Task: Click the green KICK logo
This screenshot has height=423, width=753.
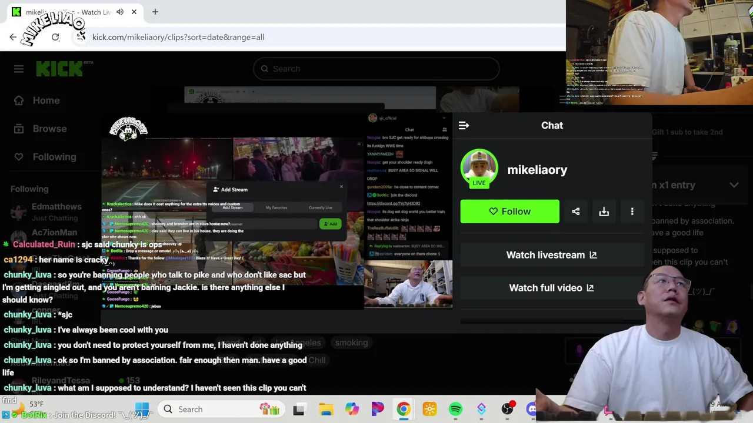Action: [x=59, y=69]
